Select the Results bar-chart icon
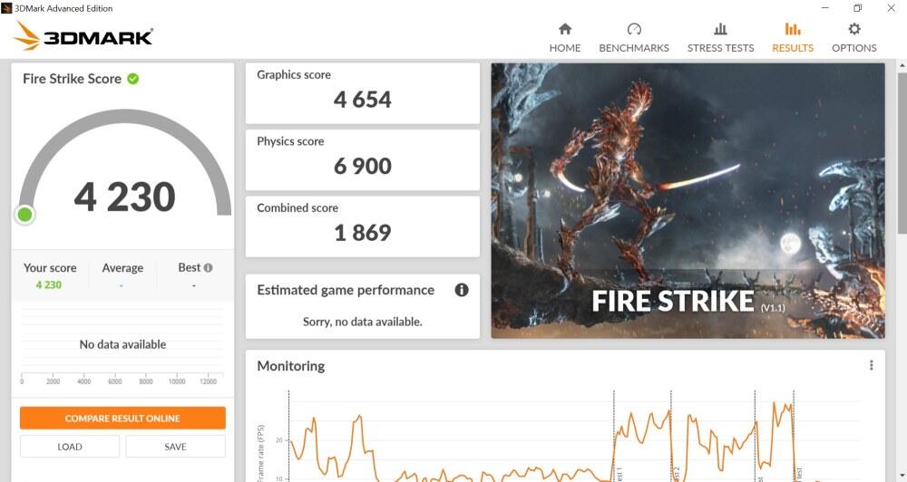This screenshot has width=907, height=482. tap(793, 29)
